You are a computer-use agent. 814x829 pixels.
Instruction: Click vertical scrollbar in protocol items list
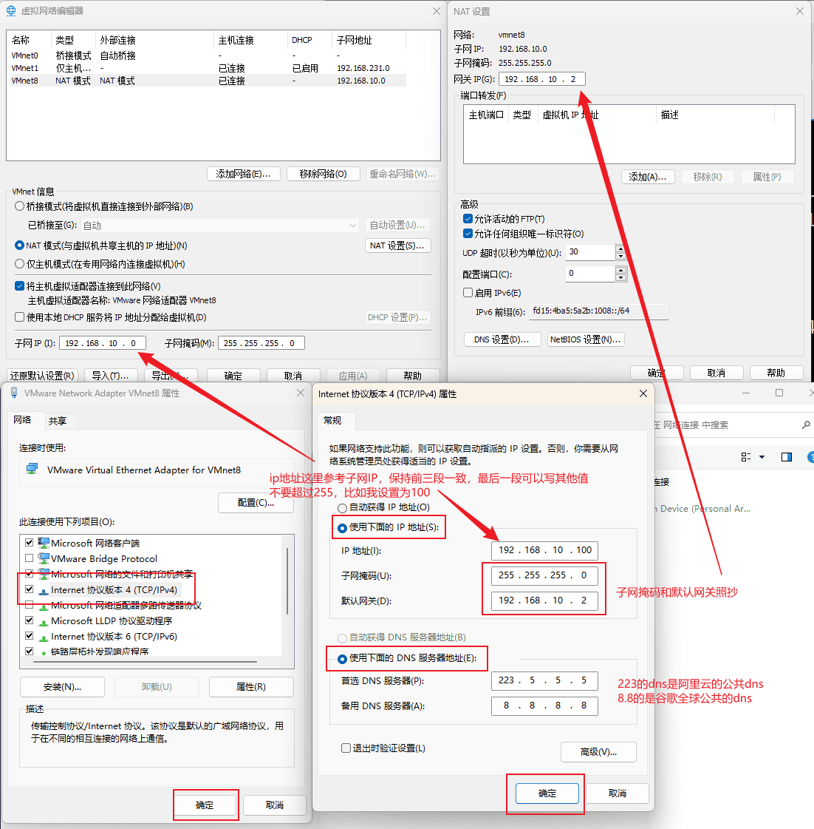pyautogui.click(x=287, y=581)
